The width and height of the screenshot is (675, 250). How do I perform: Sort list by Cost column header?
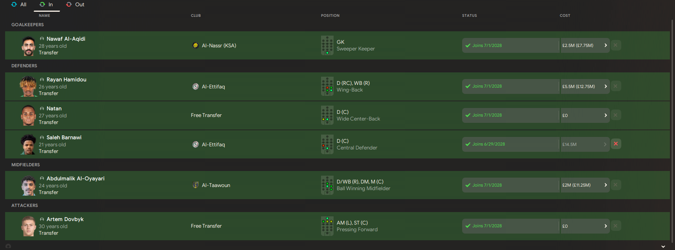565,16
